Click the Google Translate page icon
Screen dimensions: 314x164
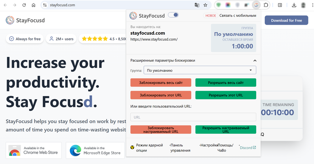click(x=197, y=5)
